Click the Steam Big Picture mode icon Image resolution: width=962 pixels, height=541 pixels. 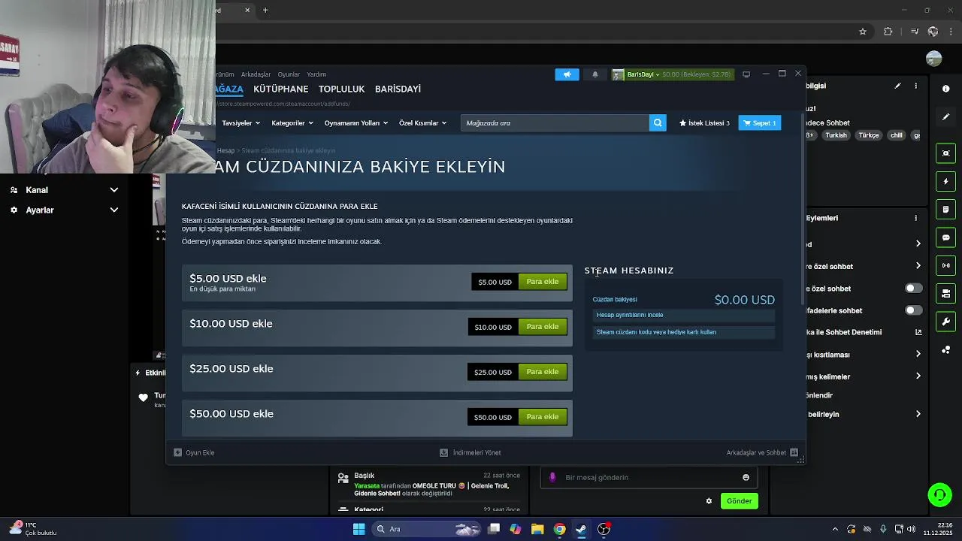tap(746, 74)
